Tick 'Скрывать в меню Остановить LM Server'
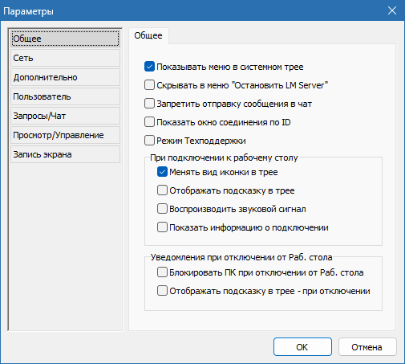Screen dimensions: 405x364 click(149, 85)
